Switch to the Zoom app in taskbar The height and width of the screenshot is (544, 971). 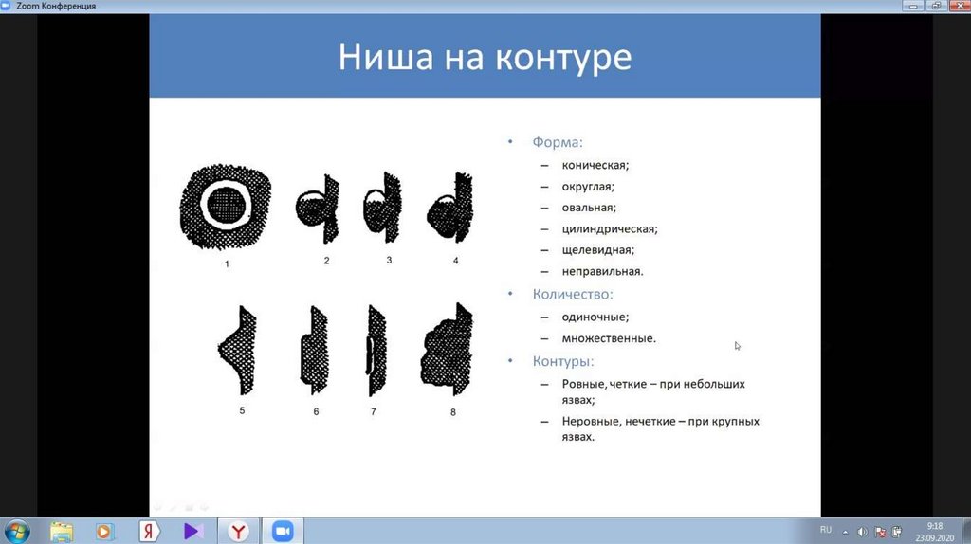283,531
